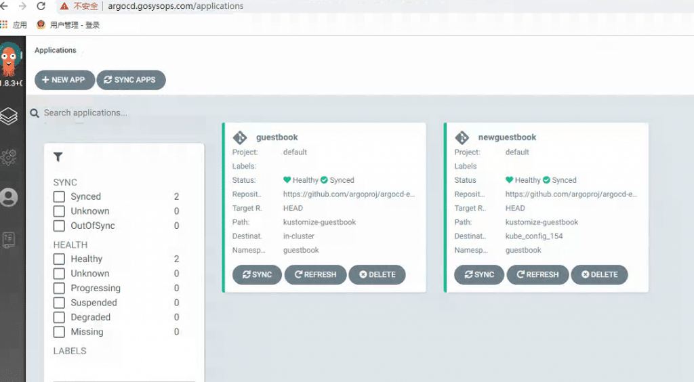This screenshot has width=694, height=382.
Task: Click the SYNC APPS button
Action: [131, 80]
